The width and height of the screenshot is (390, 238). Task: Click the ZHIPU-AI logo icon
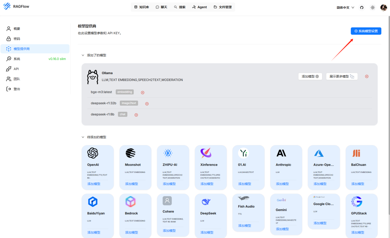(168, 153)
